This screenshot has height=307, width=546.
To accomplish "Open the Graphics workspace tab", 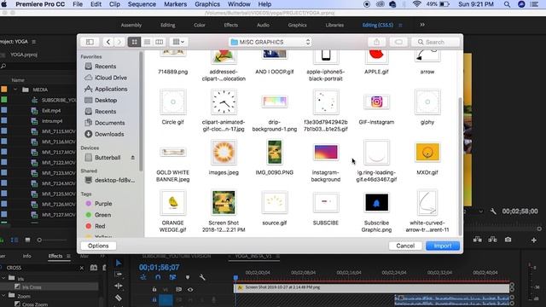I will click(298, 25).
